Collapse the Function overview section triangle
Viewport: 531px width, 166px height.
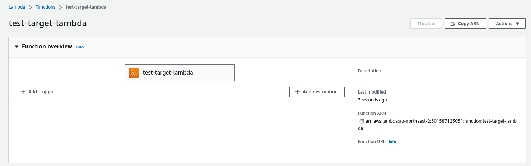click(17, 47)
